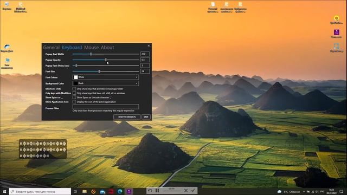Select the second icon in the top-left desktop row
The image size is (347, 195).
click(x=21, y=7)
